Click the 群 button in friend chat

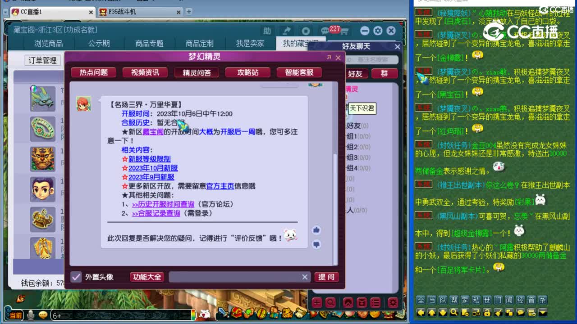coord(385,74)
